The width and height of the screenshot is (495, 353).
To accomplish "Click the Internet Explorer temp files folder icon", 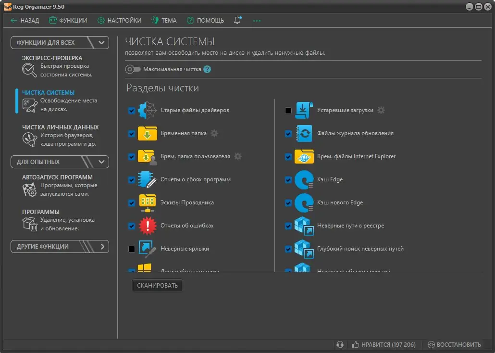I will point(304,156).
